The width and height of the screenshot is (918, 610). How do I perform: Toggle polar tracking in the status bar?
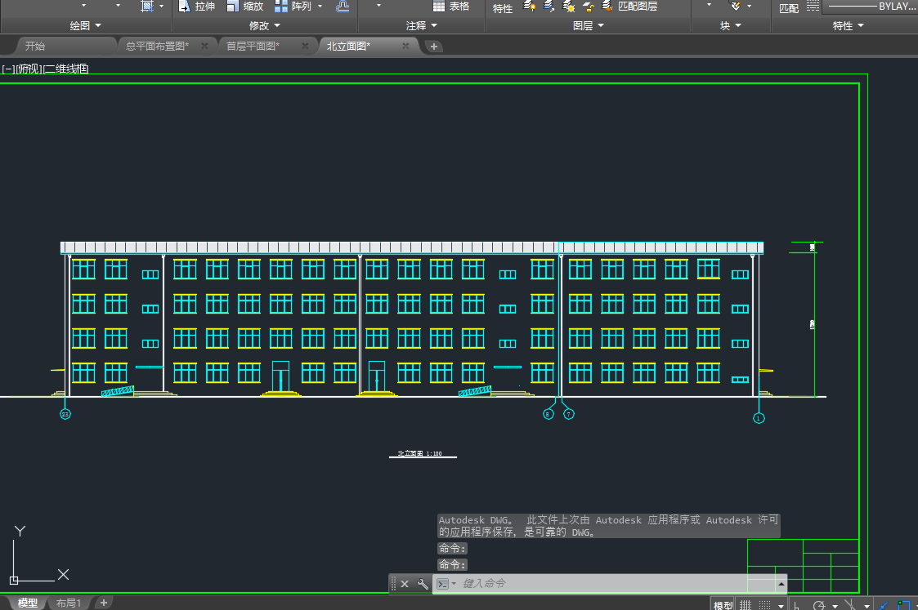point(819,605)
